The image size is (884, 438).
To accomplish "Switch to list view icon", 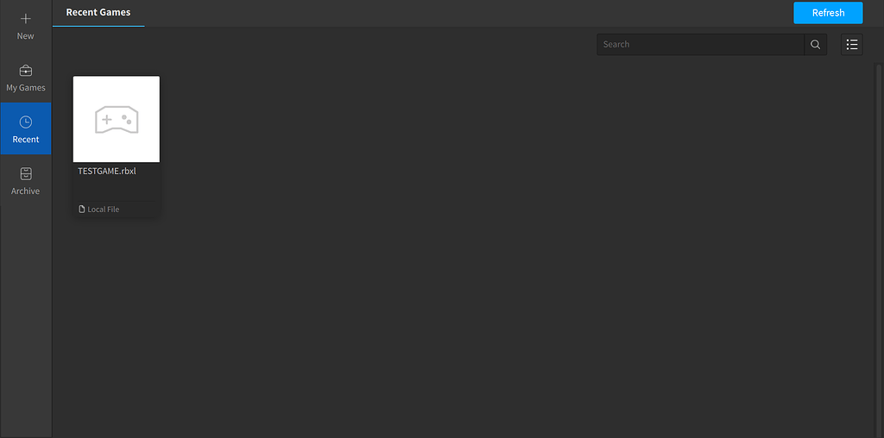I will click(851, 45).
